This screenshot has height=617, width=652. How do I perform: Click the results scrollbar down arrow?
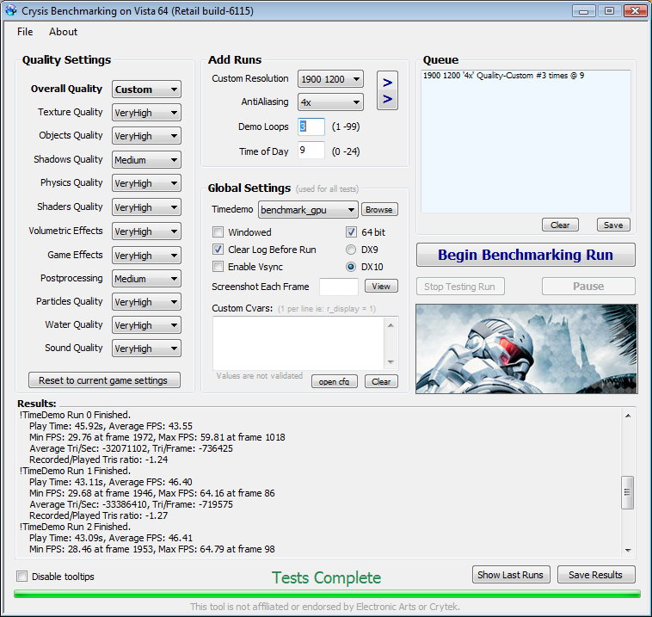click(627, 551)
